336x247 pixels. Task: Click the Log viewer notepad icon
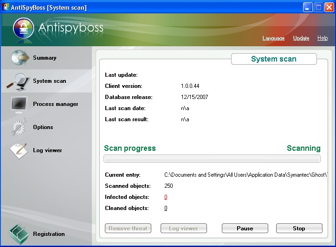(19, 151)
